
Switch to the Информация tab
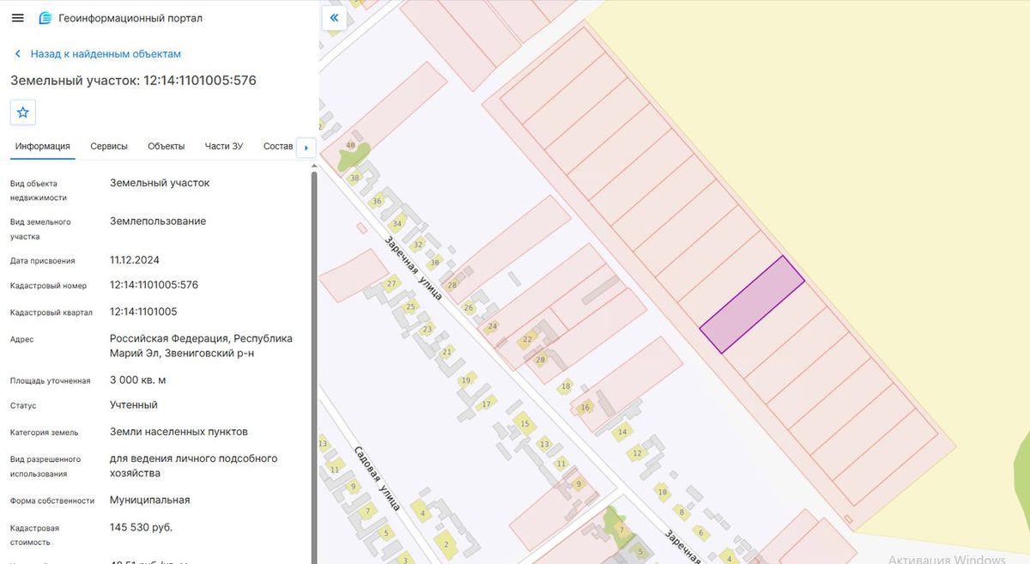click(43, 146)
